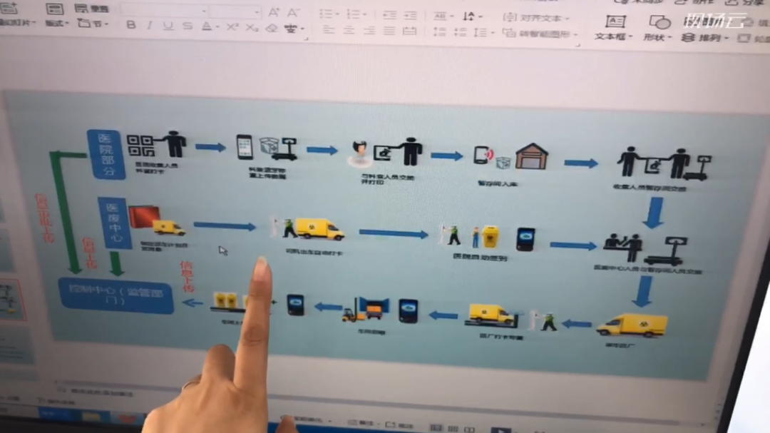
Task: Toggle bold formatting
Action: (x=130, y=26)
